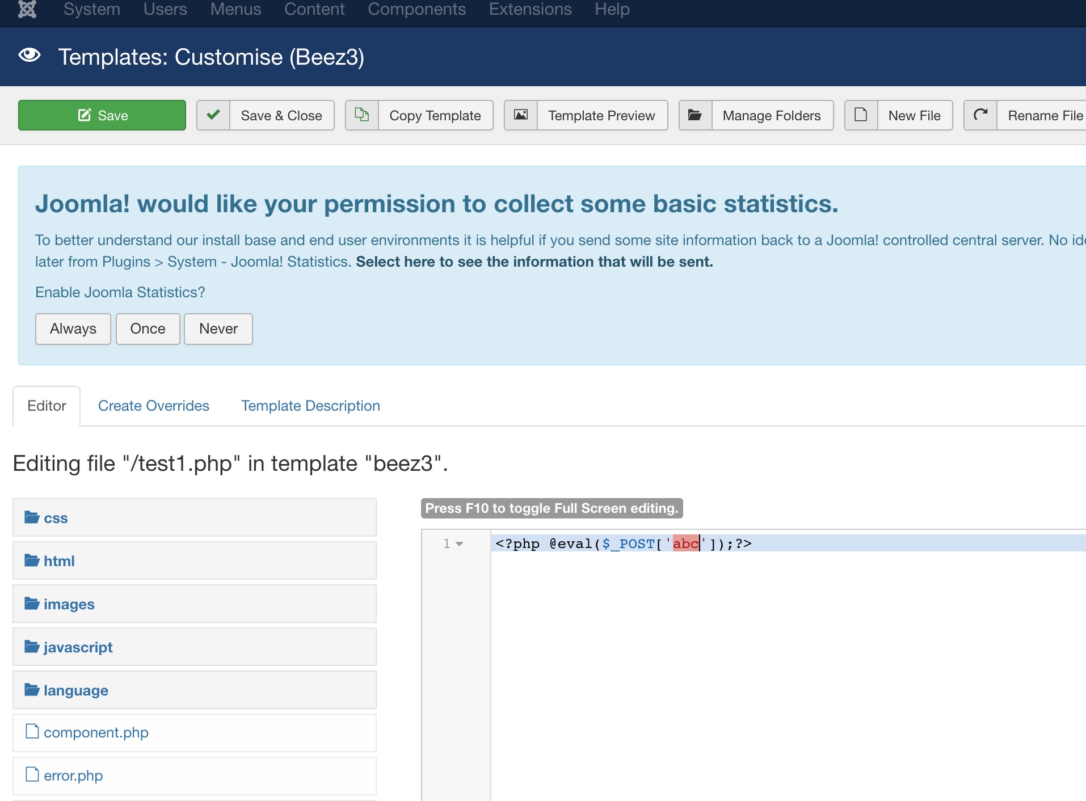Viewport: 1086px width, 801px height.
Task: Choose Never for Joomla Statistics
Action: click(218, 329)
